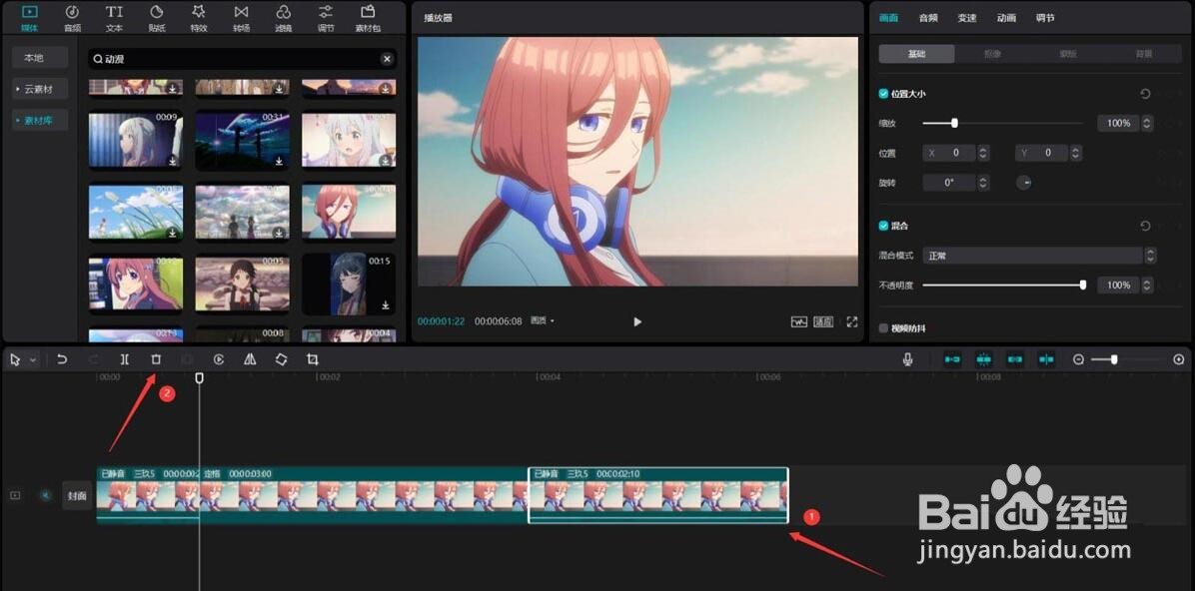Viewport: 1195px width, 591px height.
Task: Click the 封面 cover button on the timeline
Action: tap(77, 496)
